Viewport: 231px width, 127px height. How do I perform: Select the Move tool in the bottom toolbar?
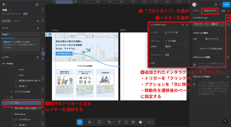(80, 122)
